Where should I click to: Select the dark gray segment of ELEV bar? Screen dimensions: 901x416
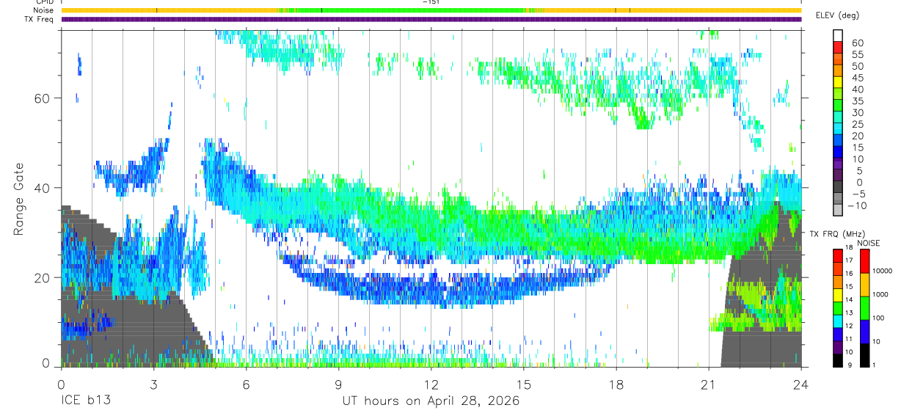(838, 188)
